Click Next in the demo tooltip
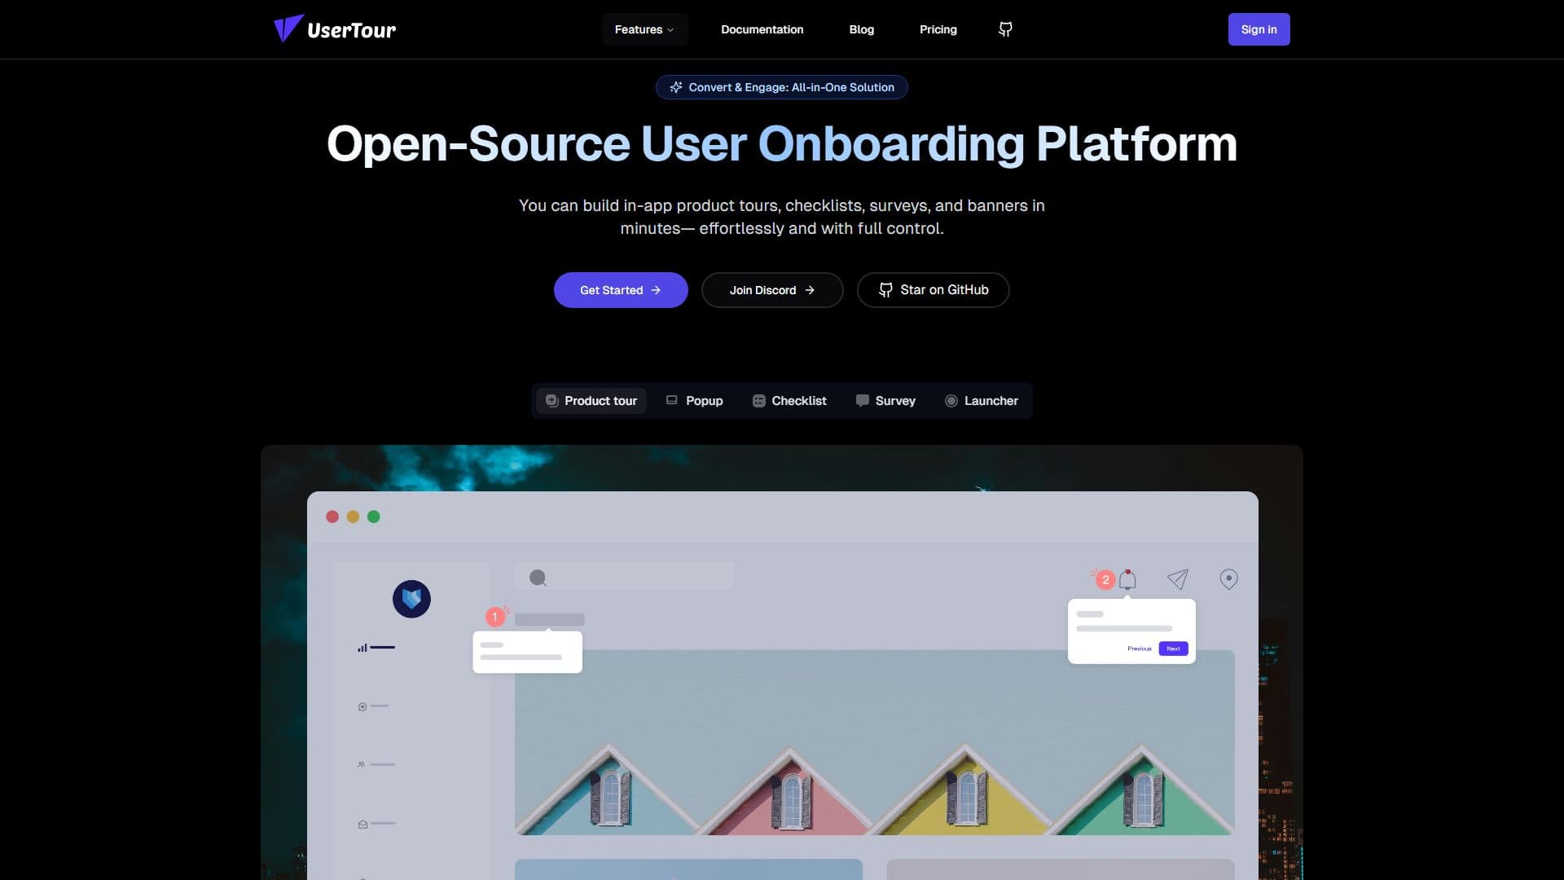 (1173, 649)
